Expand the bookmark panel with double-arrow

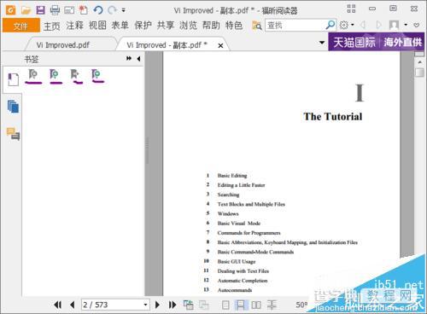coord(129,58)
